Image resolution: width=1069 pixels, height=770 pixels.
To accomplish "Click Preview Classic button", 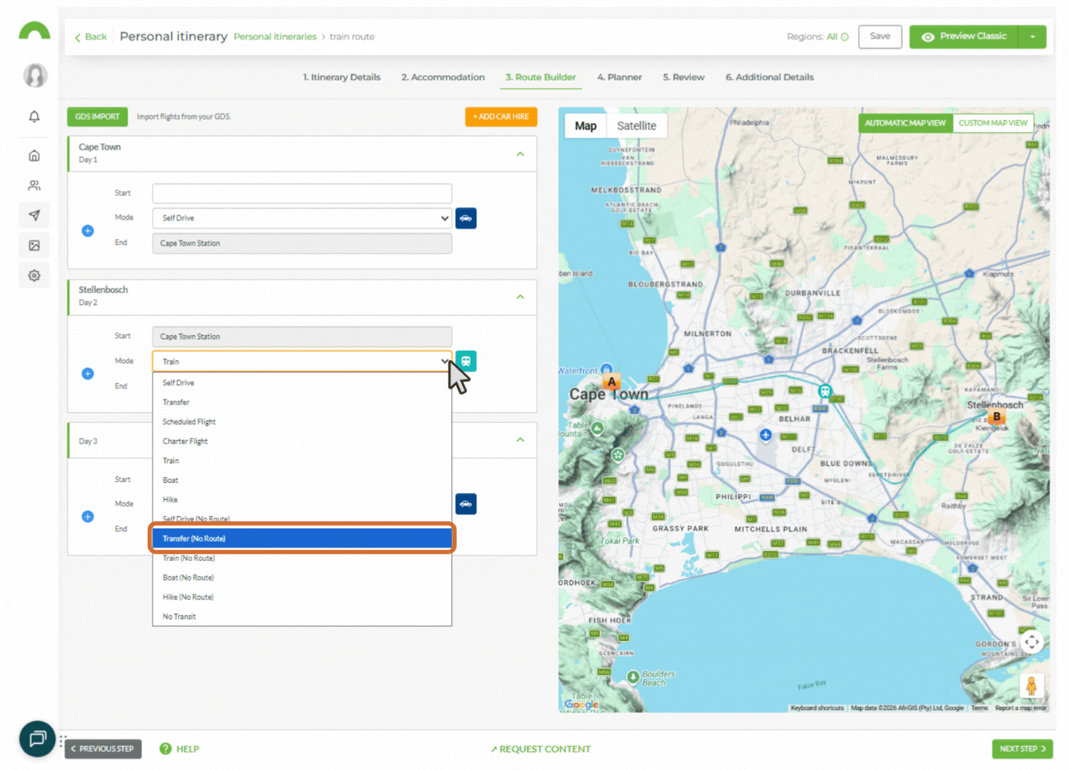I will 964,36.
